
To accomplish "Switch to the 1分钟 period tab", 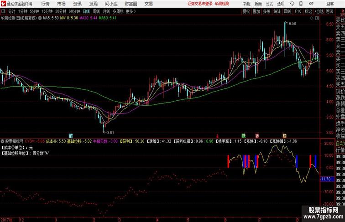I will click(23, 11).
